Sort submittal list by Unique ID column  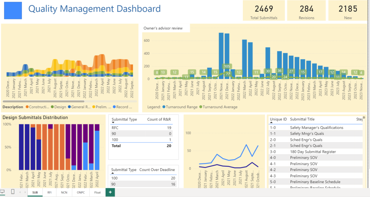pos(278,119)
